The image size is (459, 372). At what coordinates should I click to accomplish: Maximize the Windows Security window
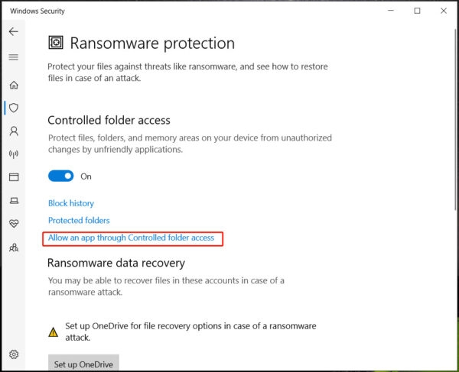point(417,11)
